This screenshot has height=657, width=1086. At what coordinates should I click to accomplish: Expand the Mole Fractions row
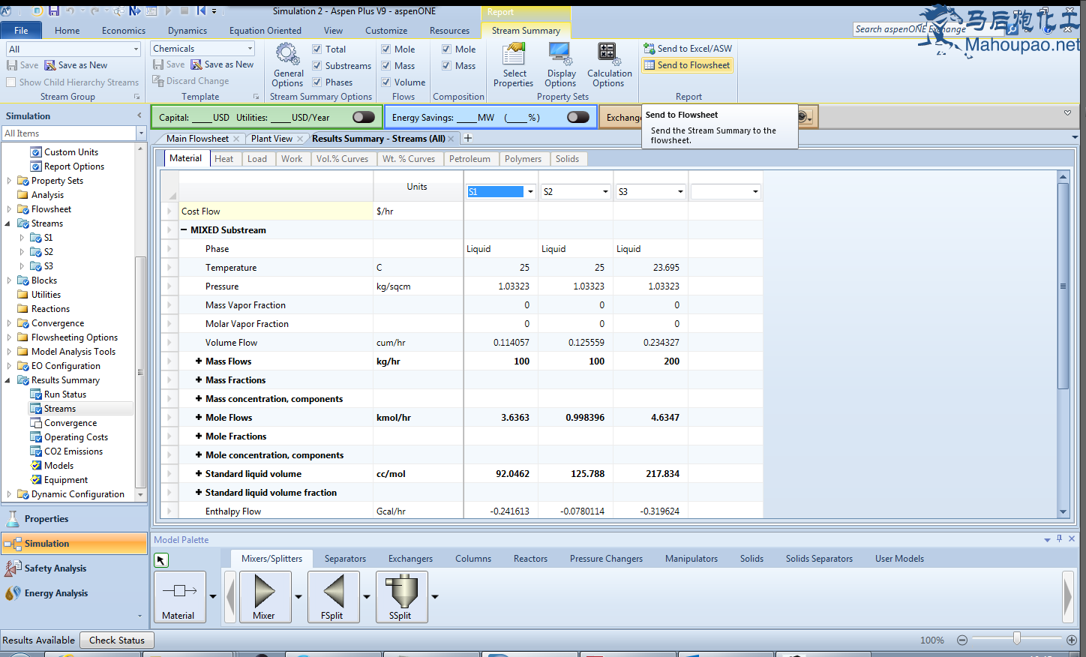[x=199, y=436]
